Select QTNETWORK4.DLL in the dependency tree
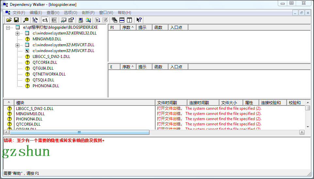The width and height of the screenshot is (314, 179). 49,74
